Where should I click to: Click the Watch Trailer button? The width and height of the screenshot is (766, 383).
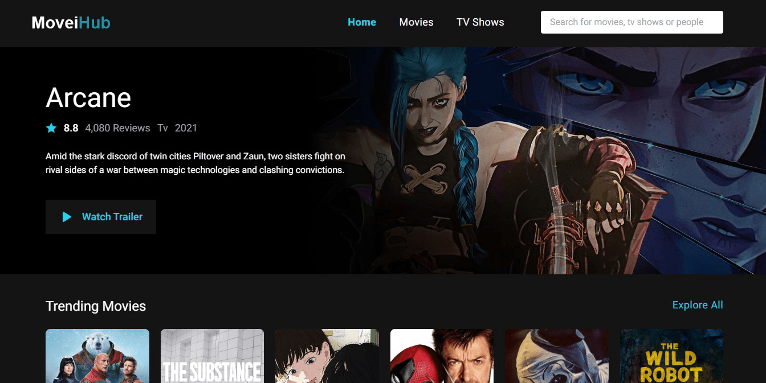coord(101,217)
